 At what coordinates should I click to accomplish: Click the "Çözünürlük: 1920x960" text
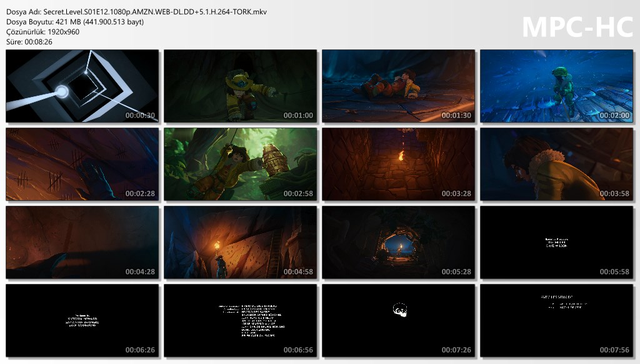tap(43, 32)
